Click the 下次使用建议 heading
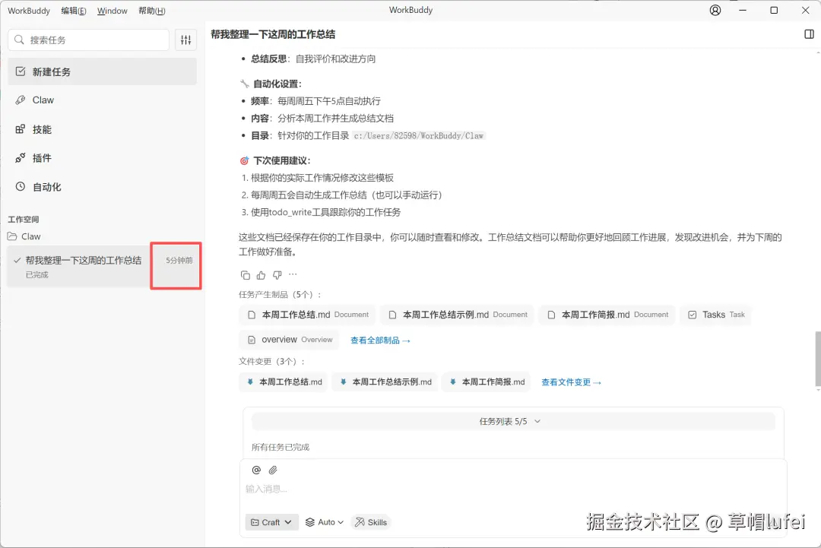This screenshot has width=821, height=548. [x=282, y=160]
